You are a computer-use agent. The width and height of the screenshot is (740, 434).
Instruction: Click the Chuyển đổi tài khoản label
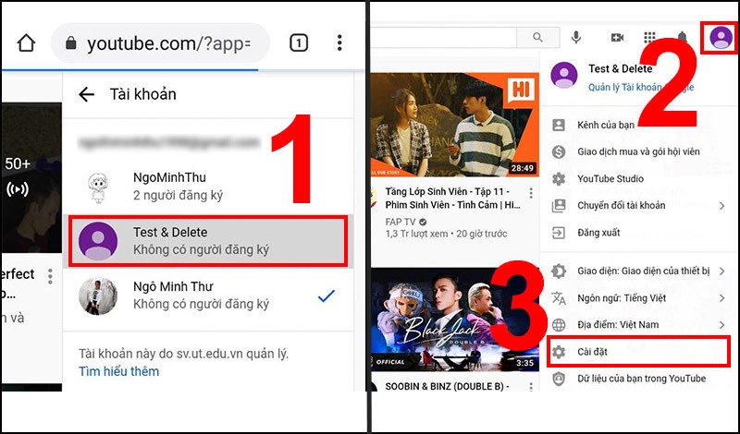click(621, 205)
